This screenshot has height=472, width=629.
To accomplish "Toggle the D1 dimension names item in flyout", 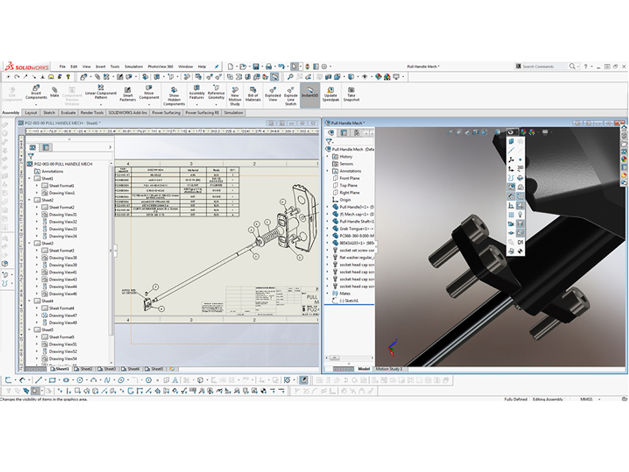I will click(x=520, y=242).
